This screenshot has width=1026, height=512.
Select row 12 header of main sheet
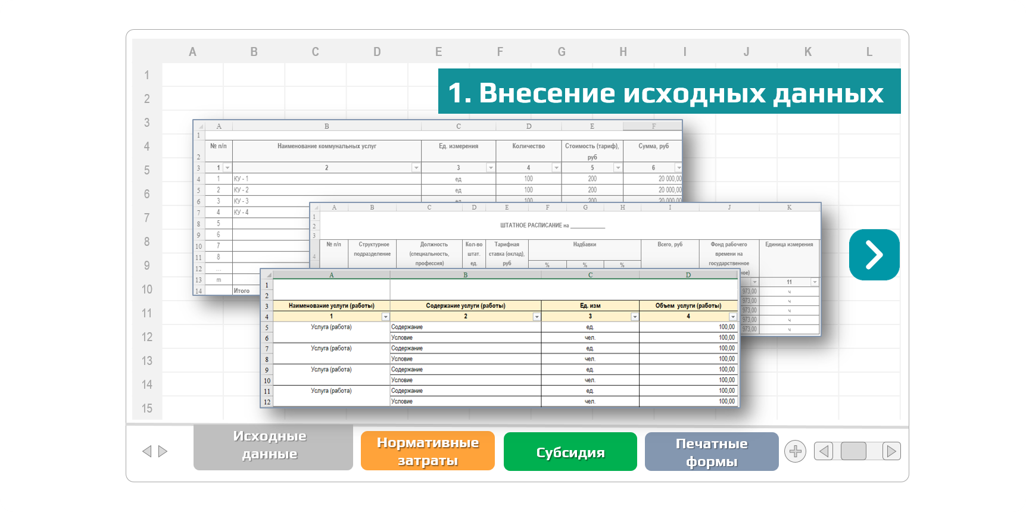pos(147,337)
